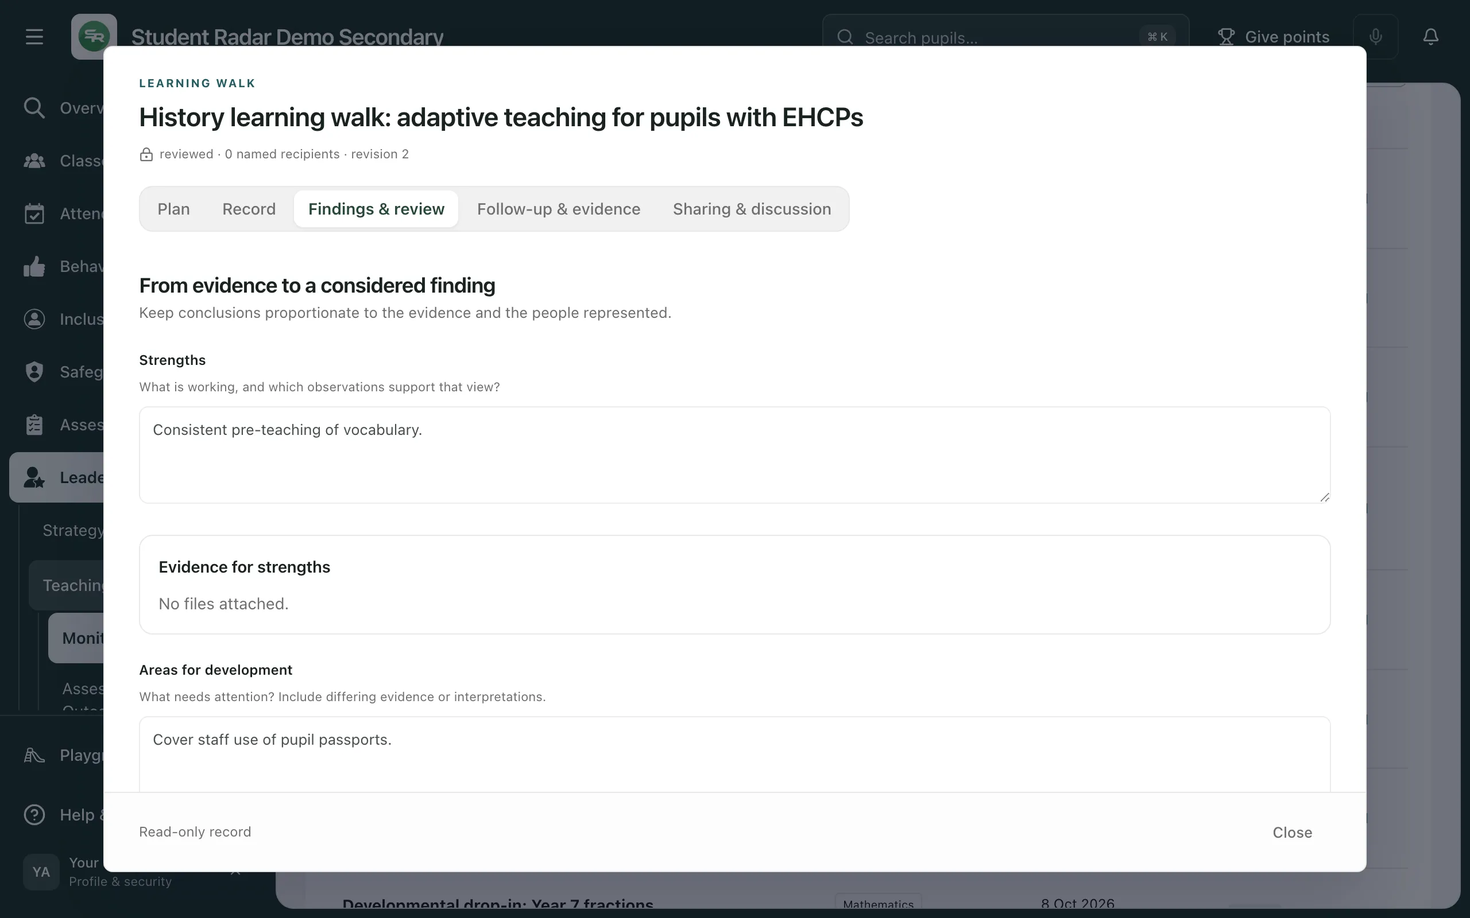Switch to the Record tab
Screen dimensions: 1470x918
click(x=249, y=209)
